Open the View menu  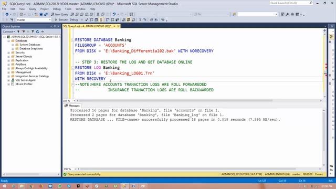22,9
